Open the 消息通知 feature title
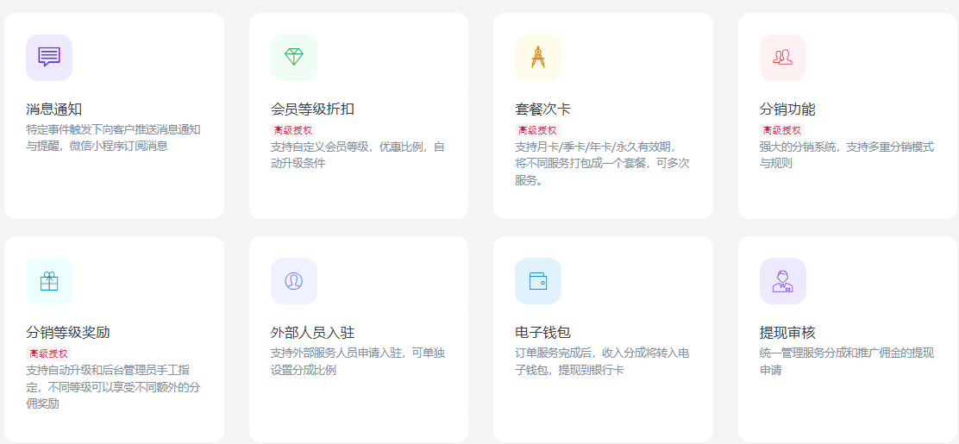The height and width of the screenshot is (444, 959). (54, 109)
